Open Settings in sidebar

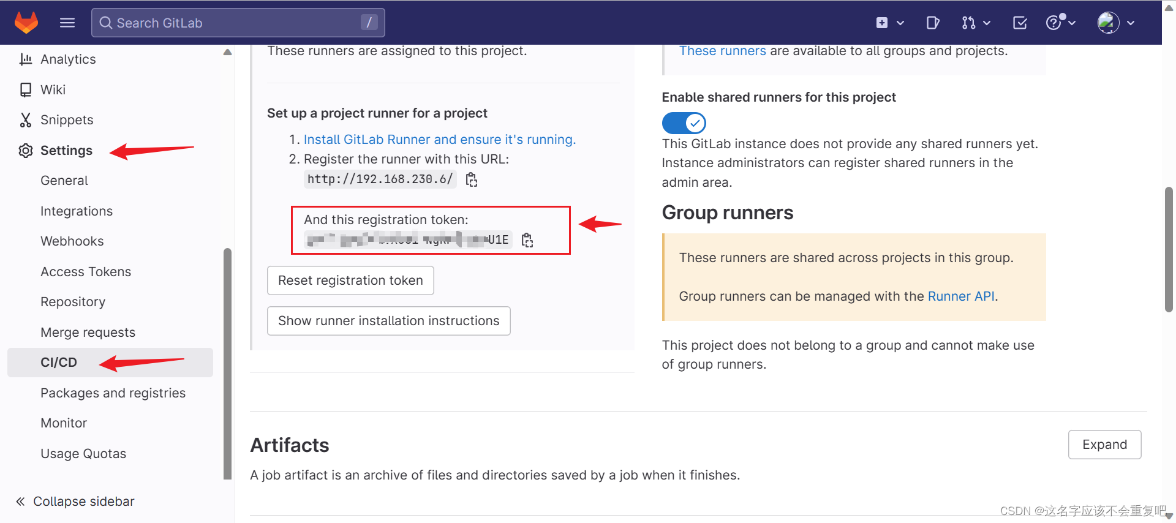coord(66,151)
